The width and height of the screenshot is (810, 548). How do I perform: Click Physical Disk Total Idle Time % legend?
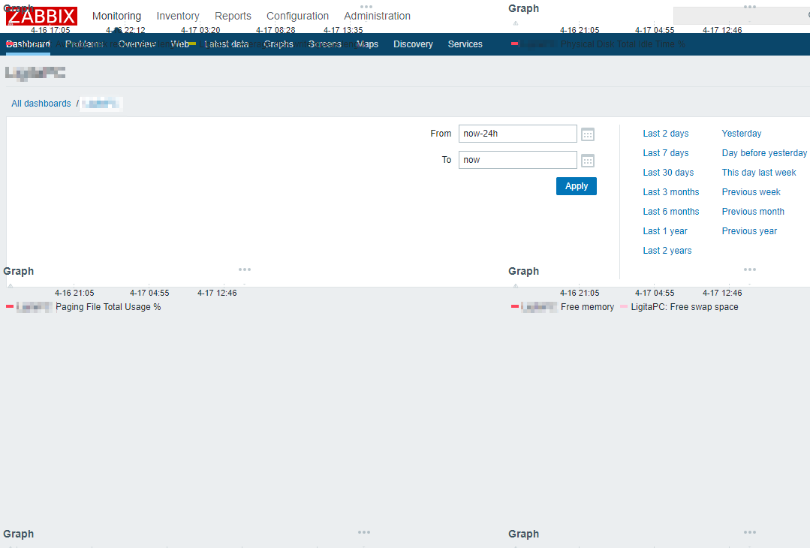(x=623, y=44)
